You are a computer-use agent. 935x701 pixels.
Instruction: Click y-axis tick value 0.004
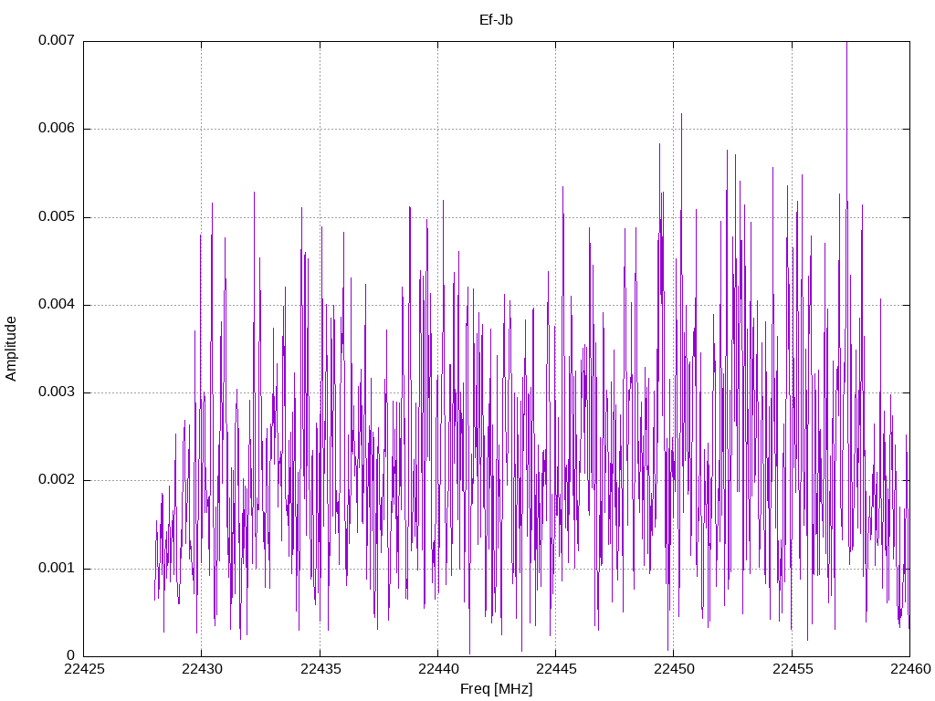[x=57, y=304]
